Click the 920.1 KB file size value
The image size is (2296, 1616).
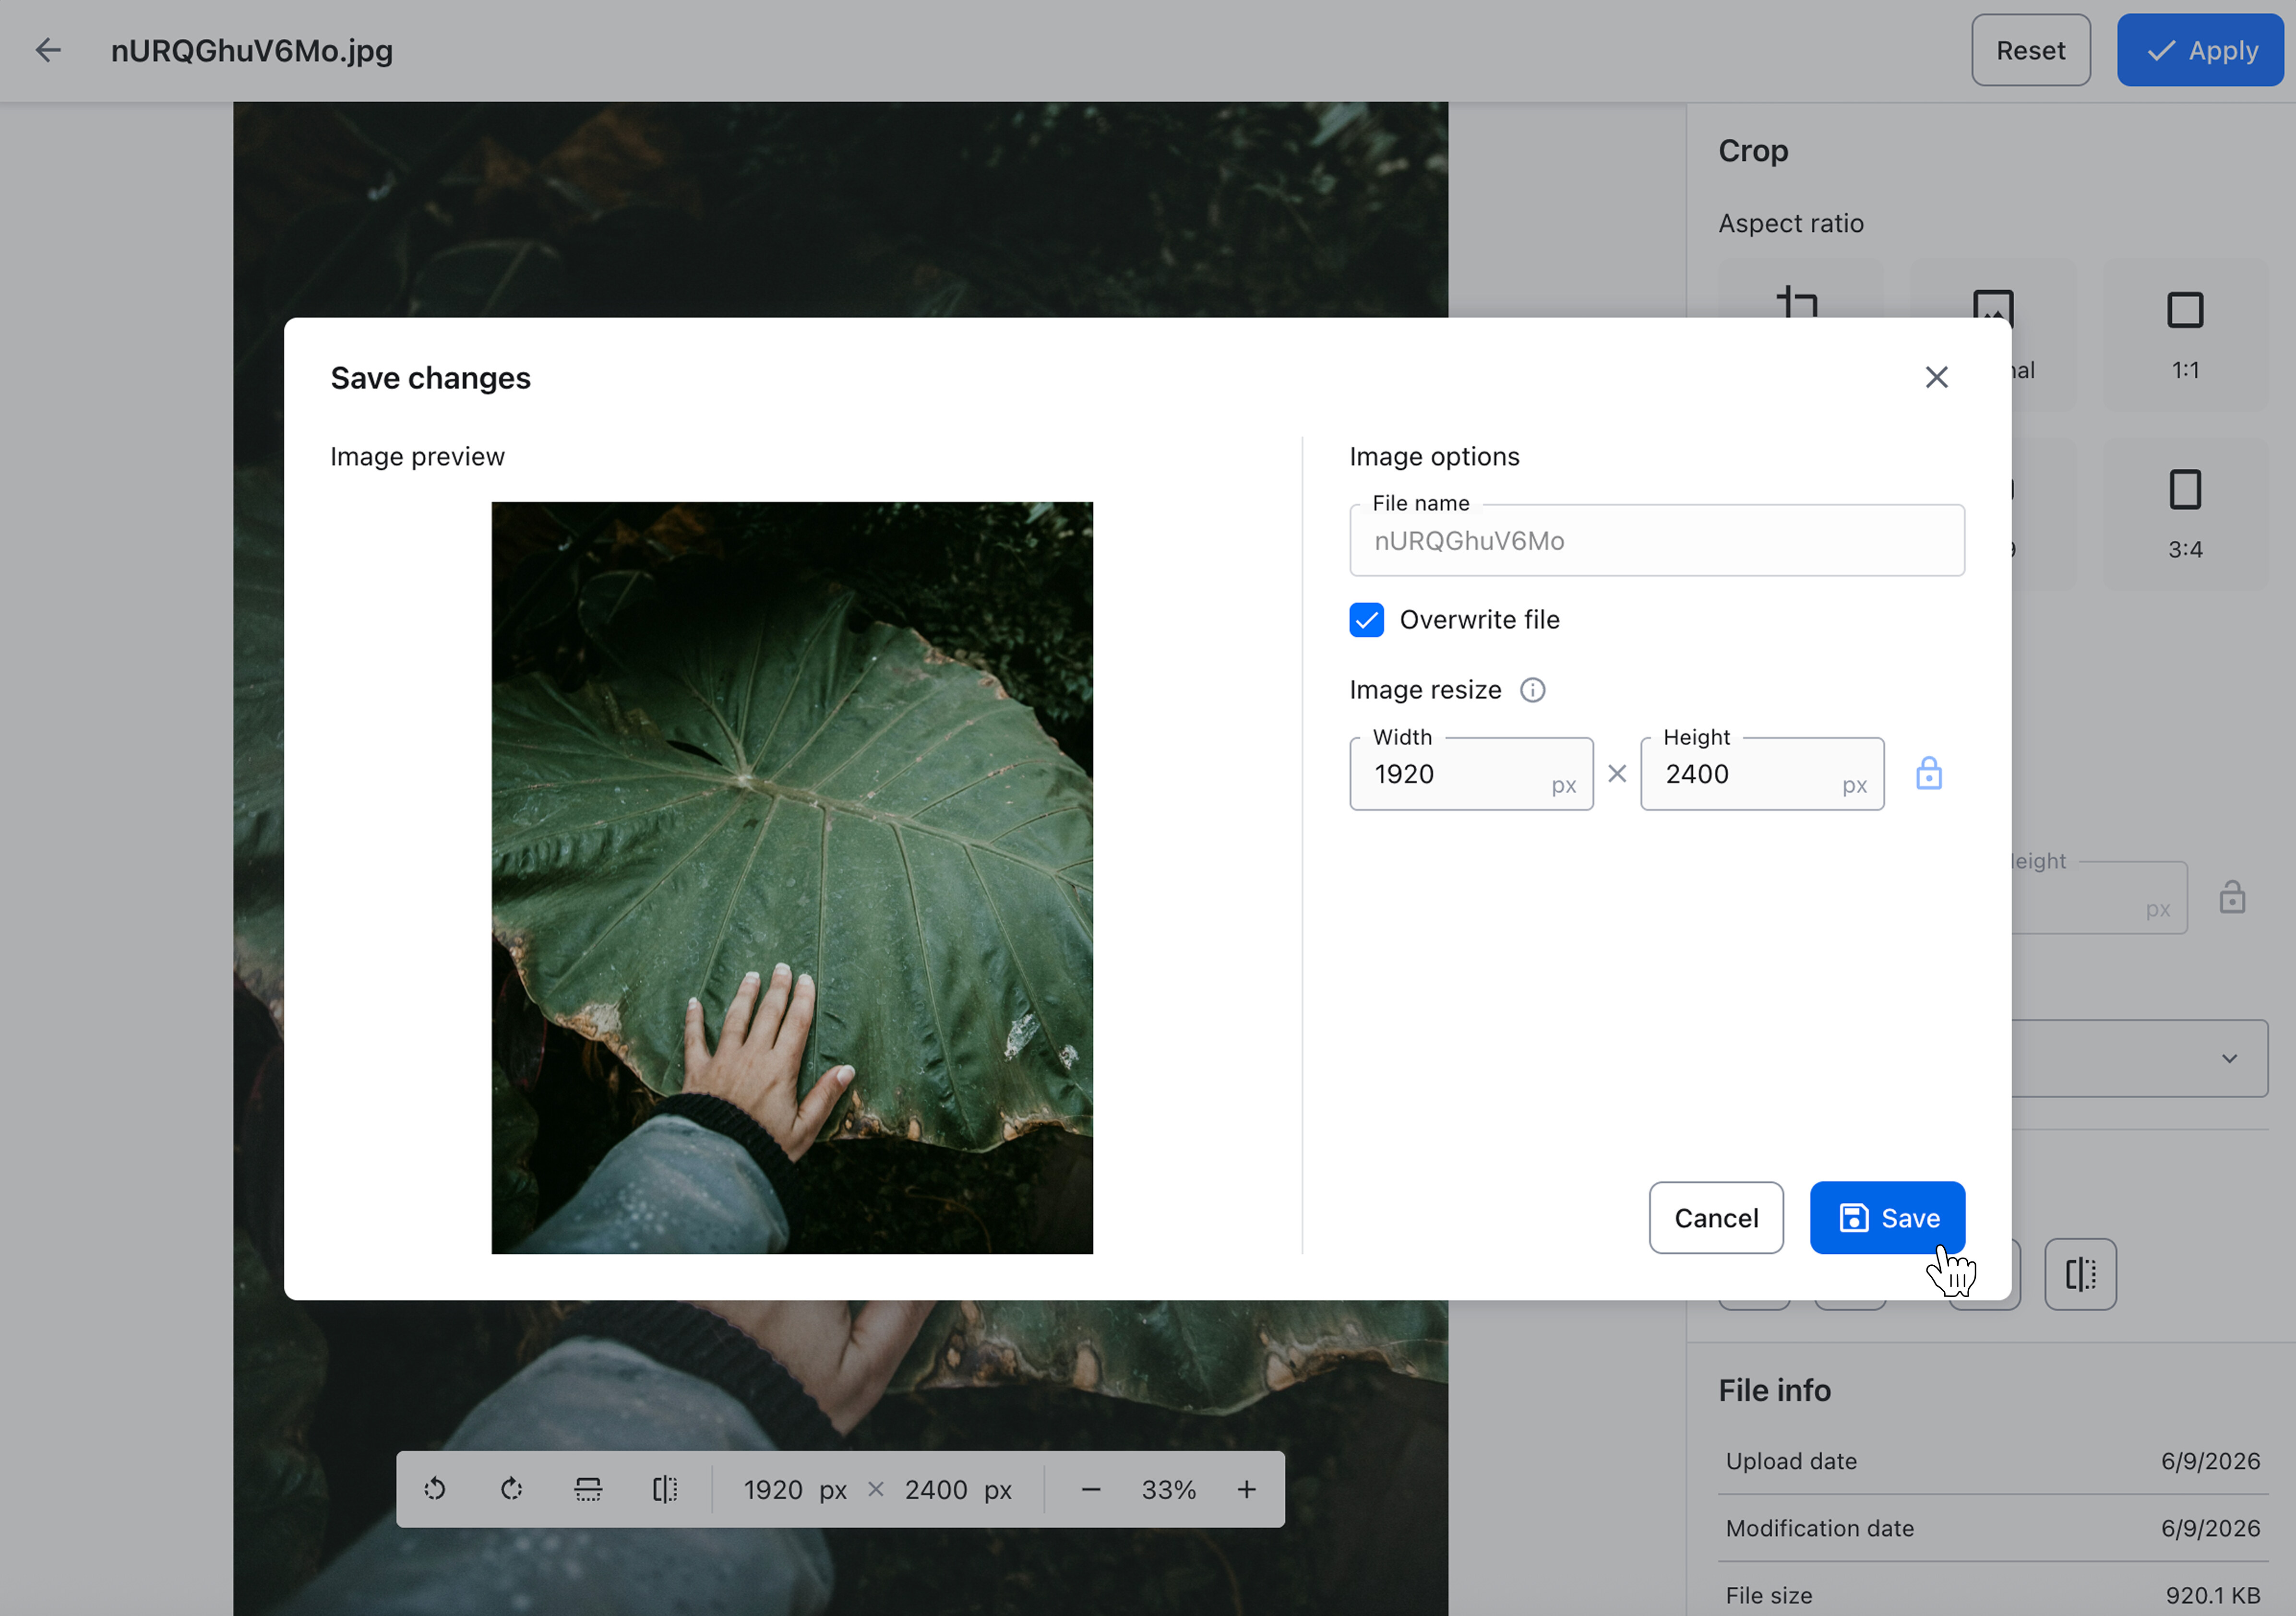(x=2212, y=1595)
